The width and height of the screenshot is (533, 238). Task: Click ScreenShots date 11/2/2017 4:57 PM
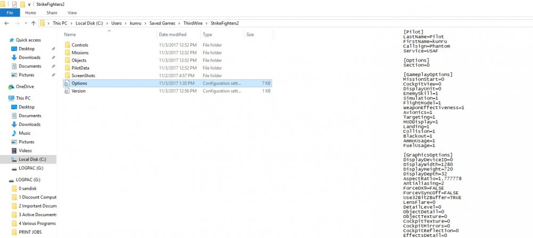click(x=177, y=76)
